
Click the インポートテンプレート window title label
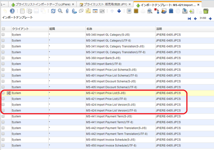click(x=18, y=17)
